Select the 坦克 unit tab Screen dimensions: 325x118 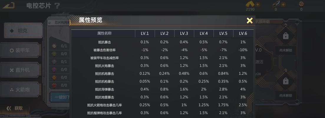coord(23,31)
